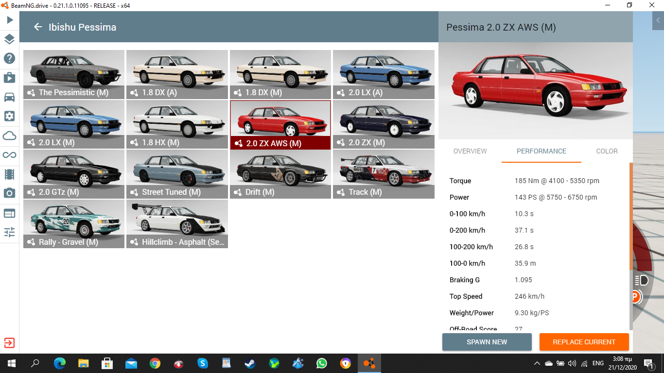Click the performance panel scrollbar
This screenshot has height=373, width=664.
pos(631,216)
